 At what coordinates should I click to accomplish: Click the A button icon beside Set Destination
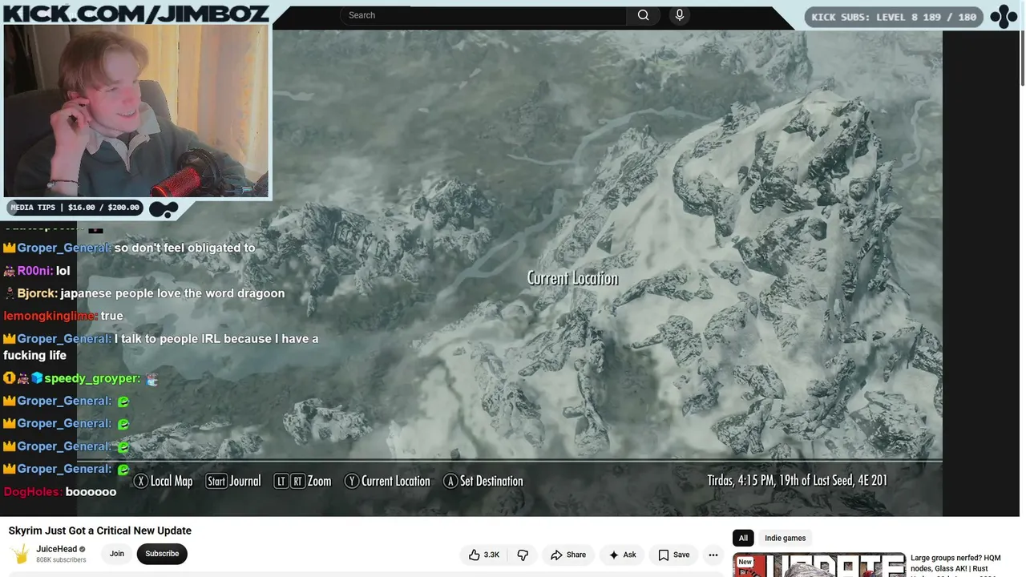click(450, 481)
